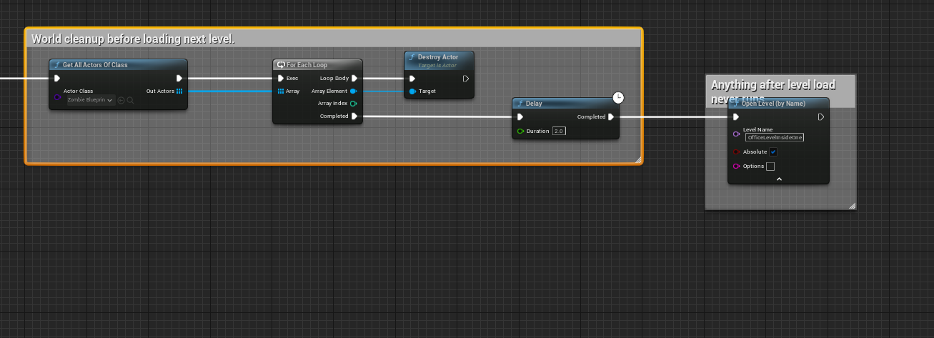The height and width of the screenshot is (338, 934).
Task: Click the OfficeLevelInsideOne Level Name field
Action: point(774,137)
